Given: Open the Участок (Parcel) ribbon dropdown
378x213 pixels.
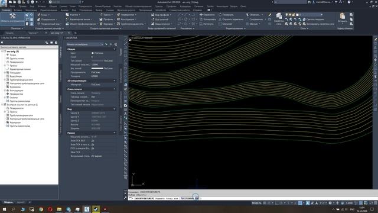Looking at the screenshot, I should click(x=73, y=15).
